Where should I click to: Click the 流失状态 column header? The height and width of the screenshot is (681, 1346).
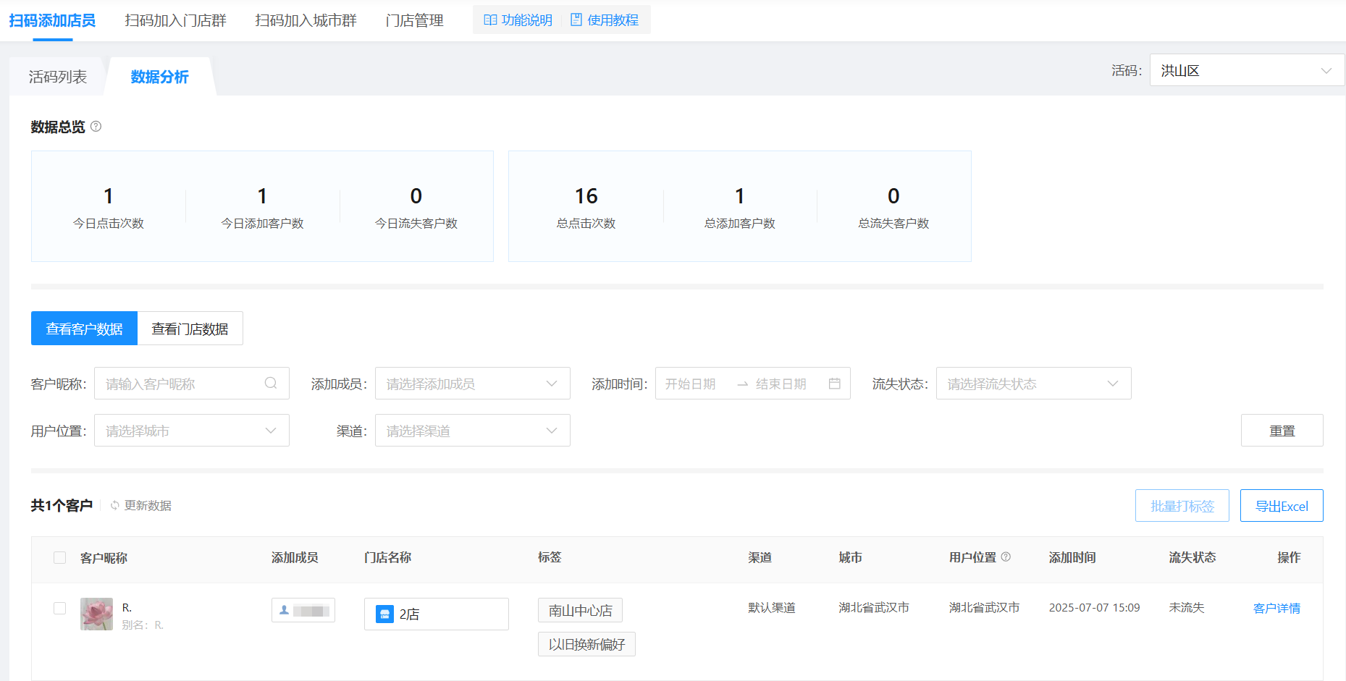[x=1193, y=558]
